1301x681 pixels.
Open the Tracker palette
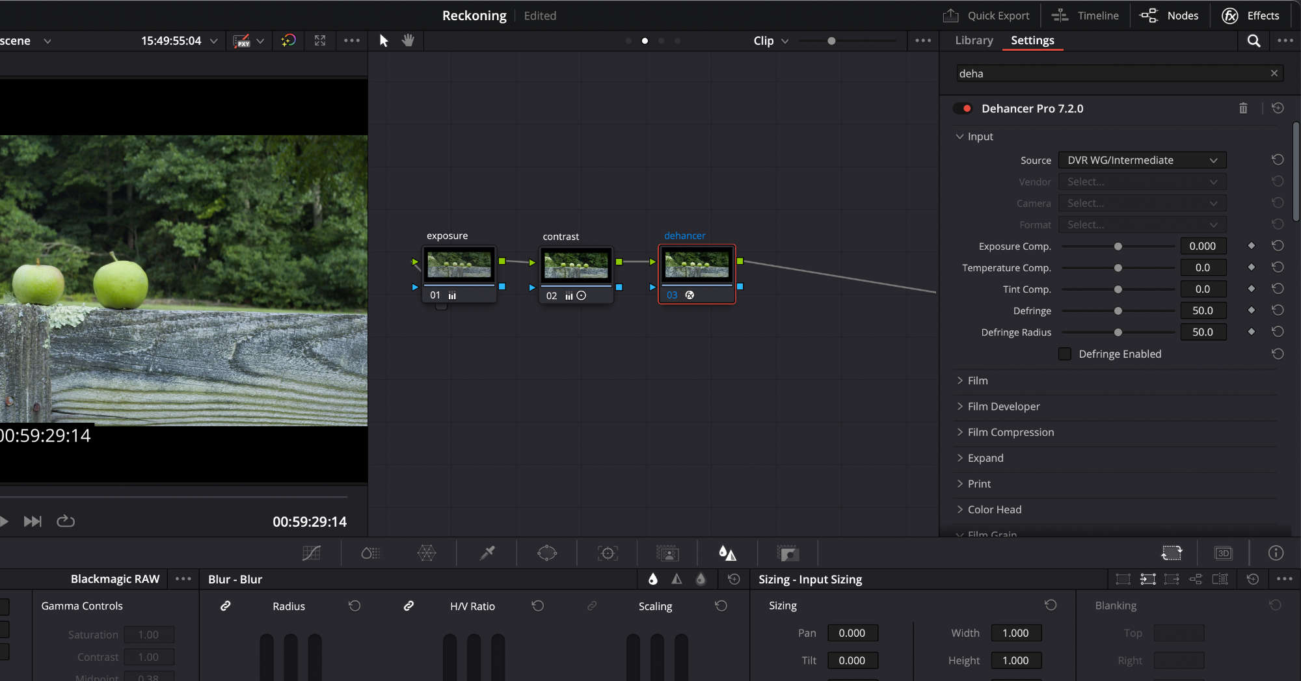click(x=608, y=553)
